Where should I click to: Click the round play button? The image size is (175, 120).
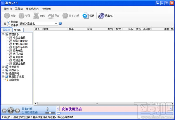[11, 111]
